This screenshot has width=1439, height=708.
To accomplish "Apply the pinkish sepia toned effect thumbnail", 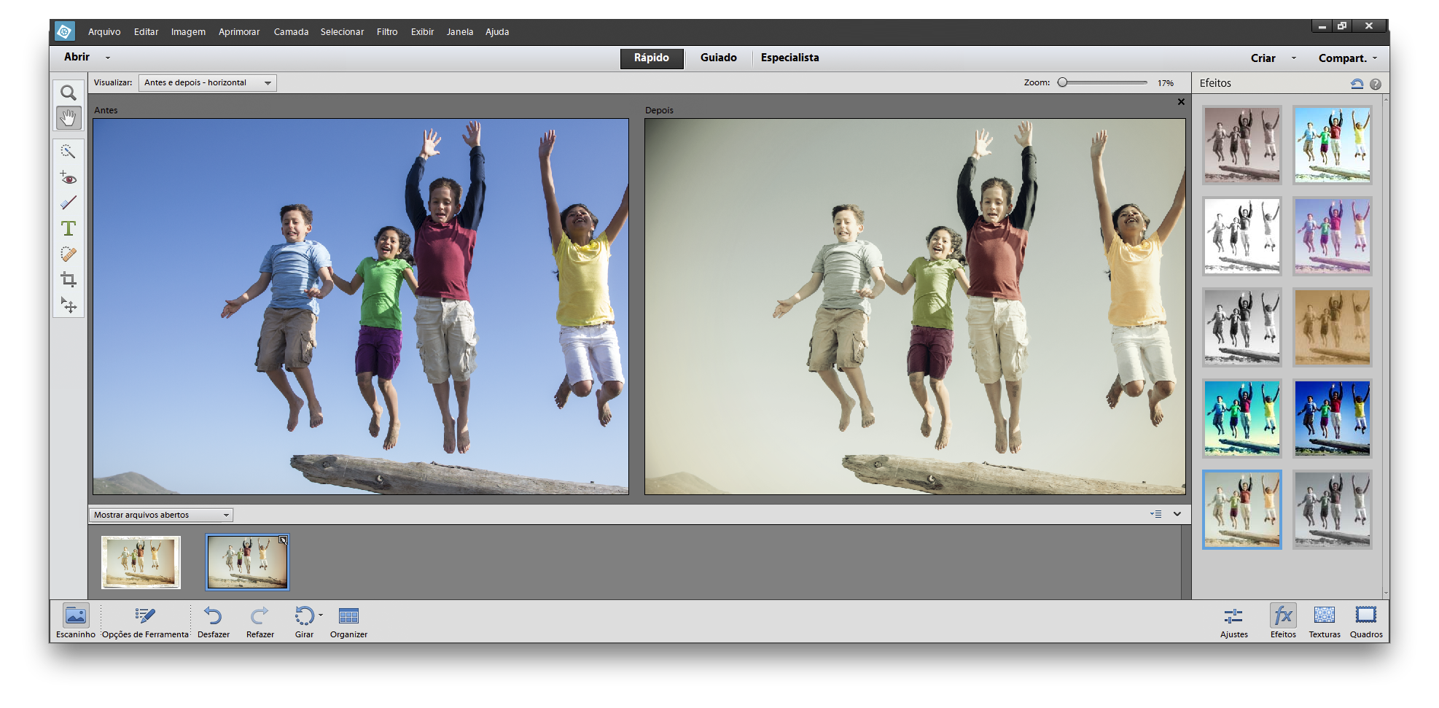I will (1242, 145).
